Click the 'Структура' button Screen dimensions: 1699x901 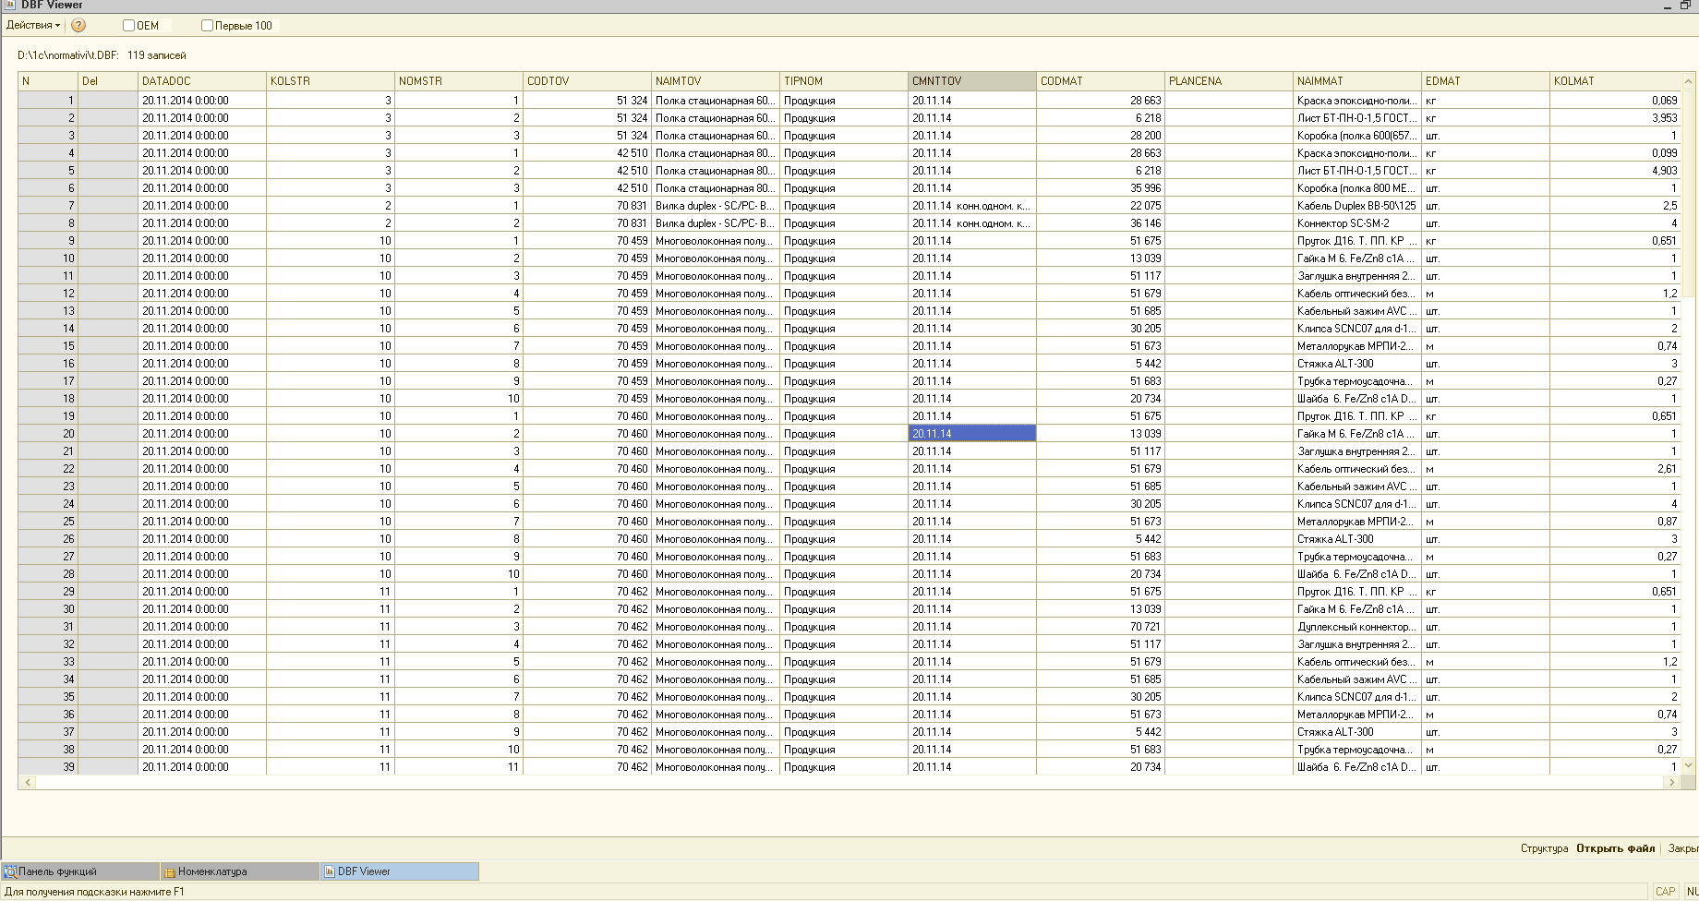(1544, 848)
